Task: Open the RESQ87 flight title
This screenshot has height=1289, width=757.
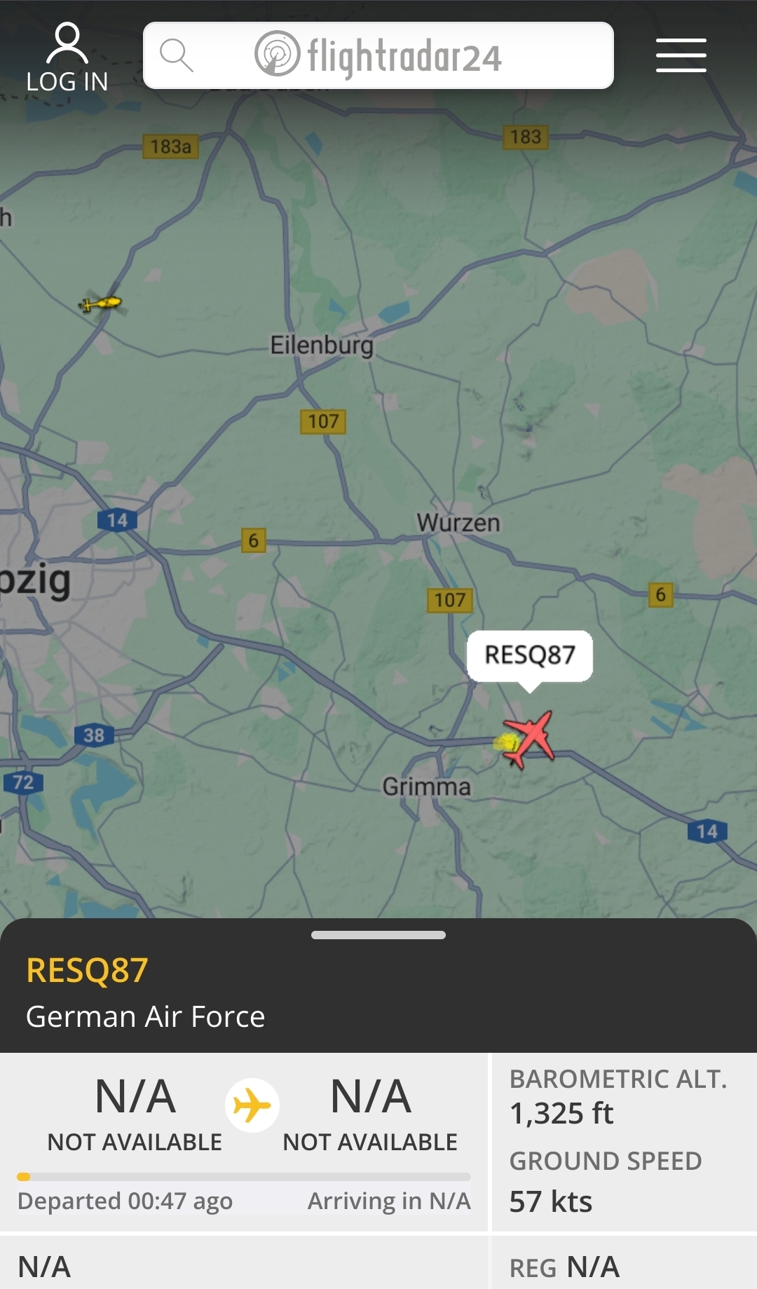Action: [87, 971]
